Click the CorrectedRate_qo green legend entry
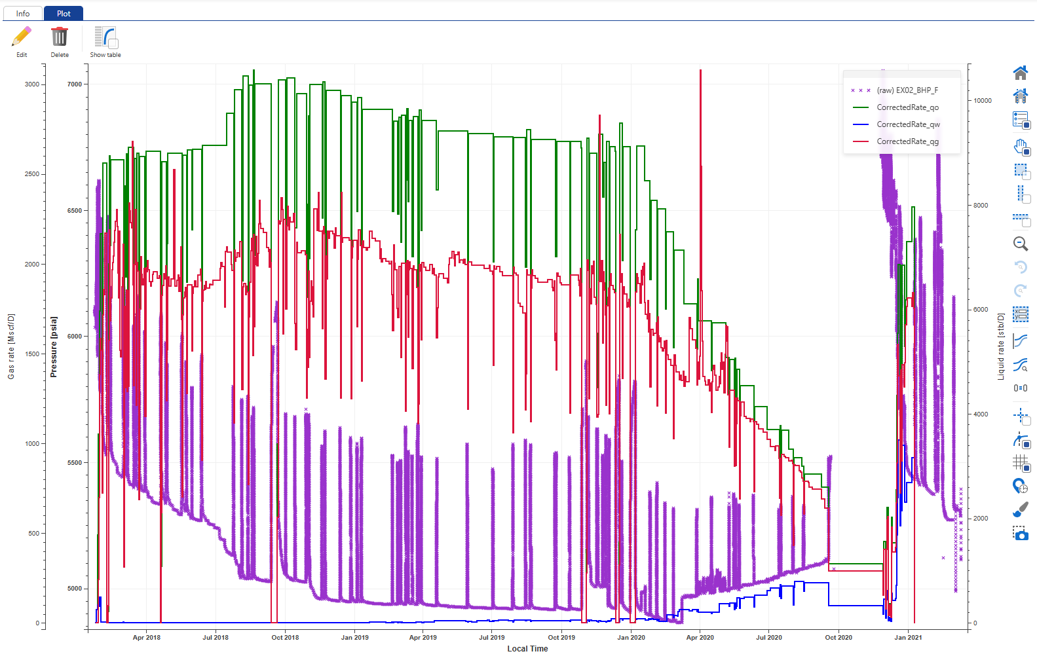Screen dimensions: 1037x660 [x=907, y=107]
